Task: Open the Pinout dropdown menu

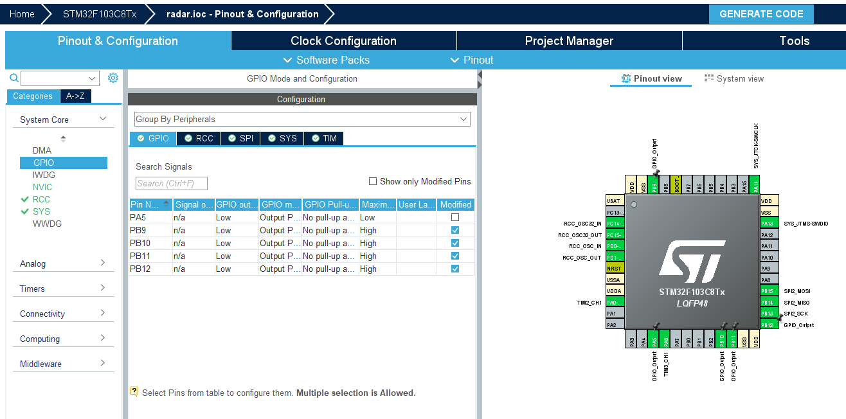Action: pyautogui.click(x=472, y=60)
